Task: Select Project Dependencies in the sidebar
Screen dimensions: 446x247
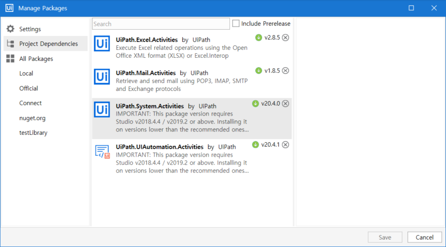Action: coord(46,43)
